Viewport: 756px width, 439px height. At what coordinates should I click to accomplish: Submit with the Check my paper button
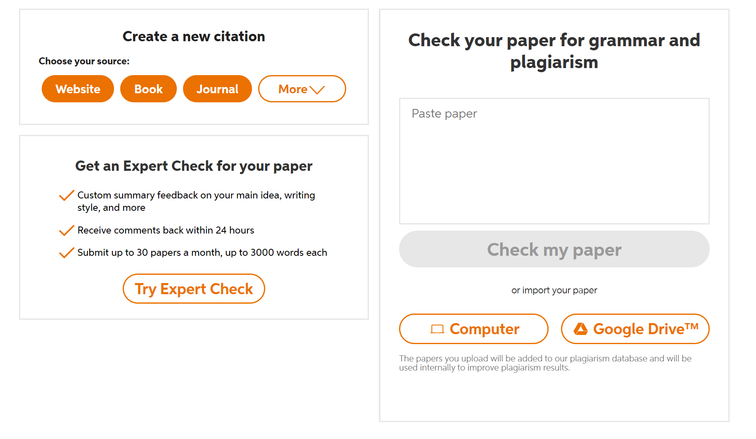tap(554, 249)
